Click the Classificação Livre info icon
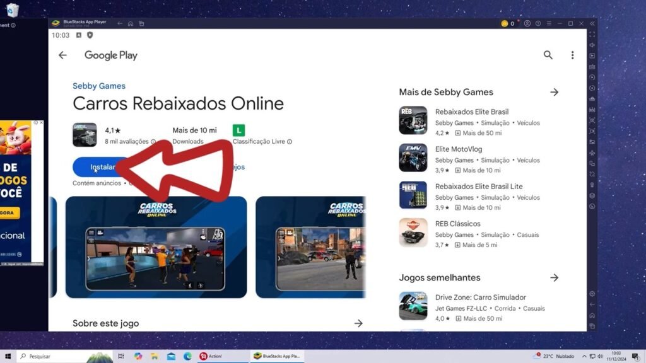The image size is (646, 363). click(290, 142)
